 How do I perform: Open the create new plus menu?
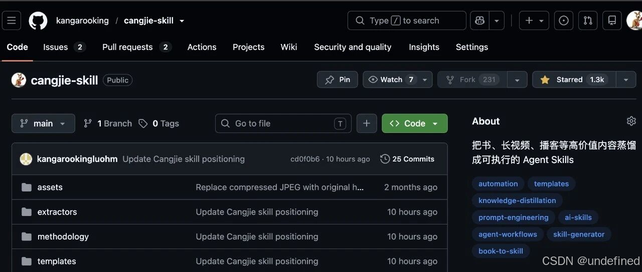(534, 20)
